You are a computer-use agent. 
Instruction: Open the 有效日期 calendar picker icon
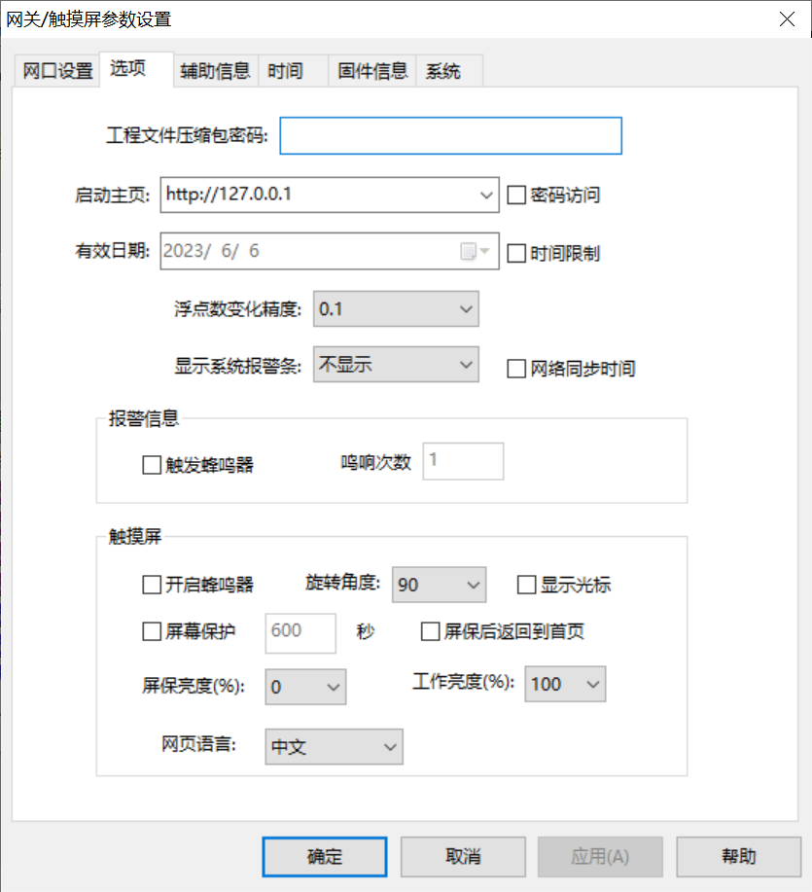(475, 251)
